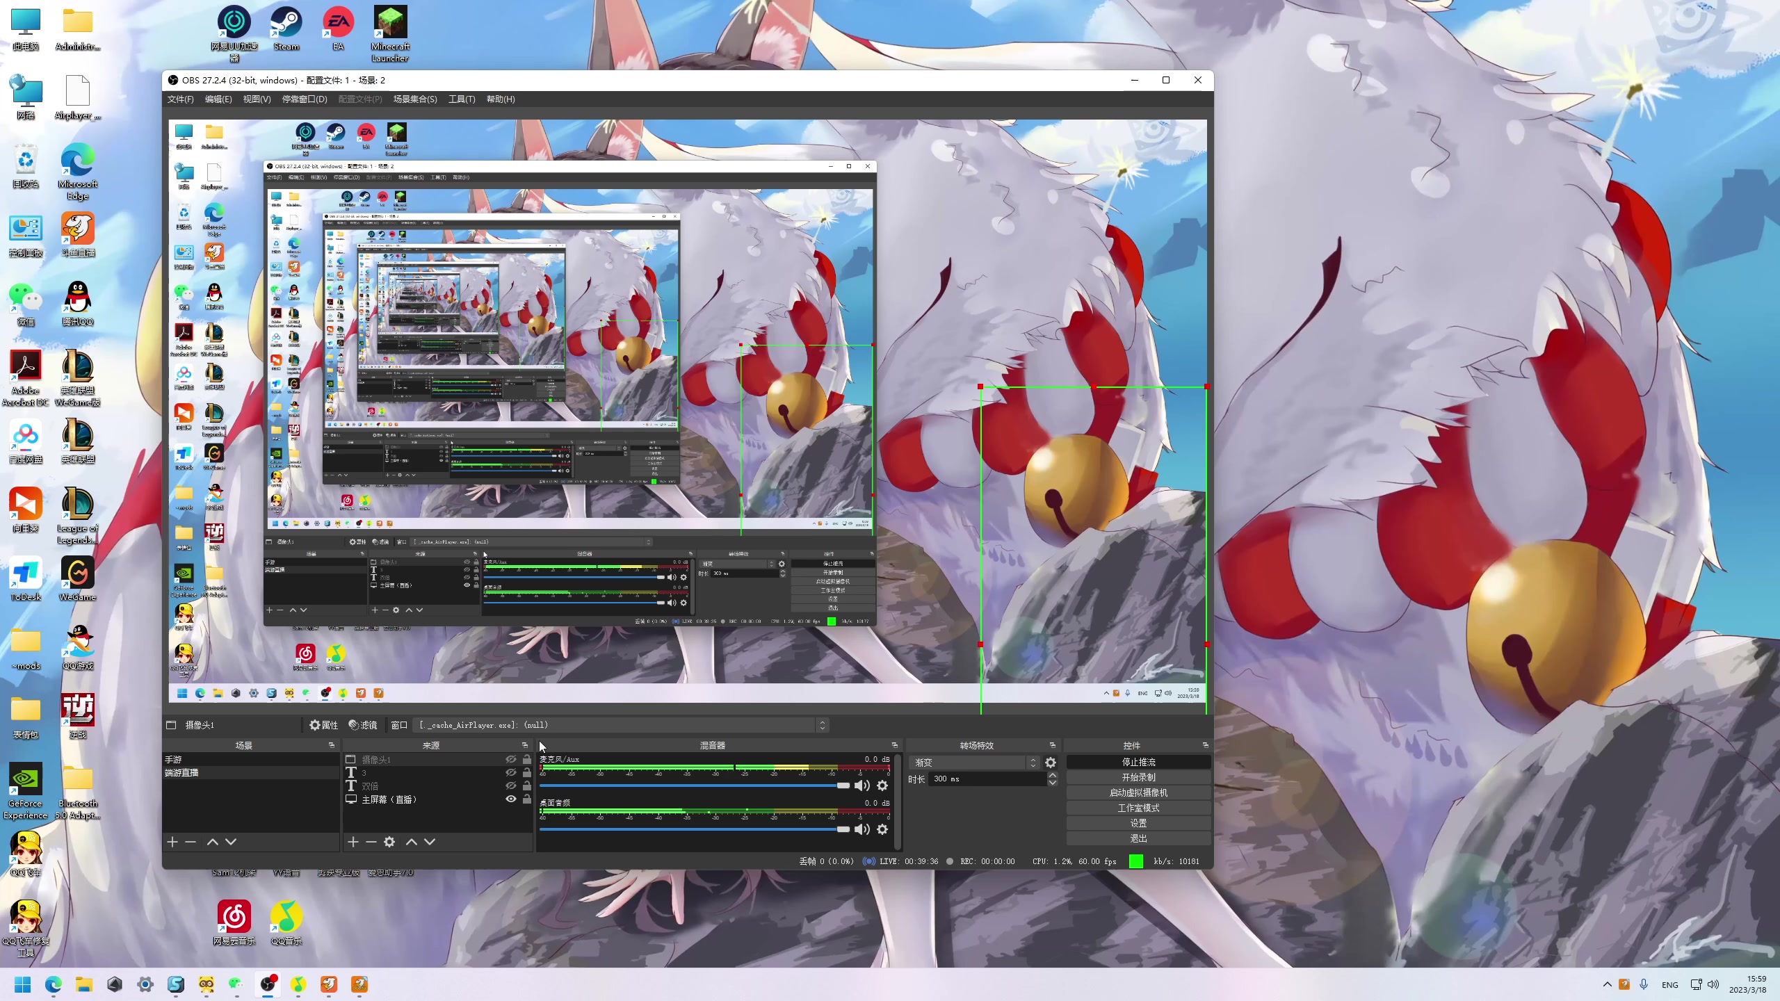1780x1001 pixels.
Task: Open Steam desktop shortcut
Action: [x=286, y=29]
